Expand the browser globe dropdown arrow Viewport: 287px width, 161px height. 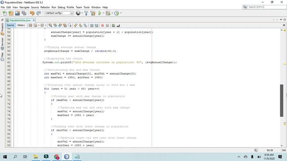(82, 13)
